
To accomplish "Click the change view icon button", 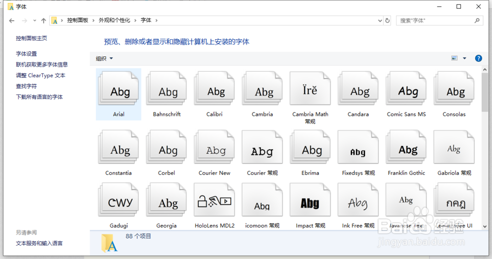I will (454, 58).
